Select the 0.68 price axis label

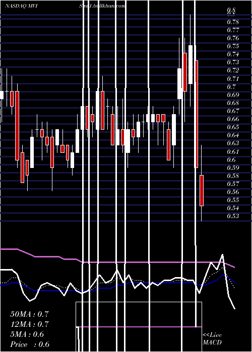click(233, 103)
